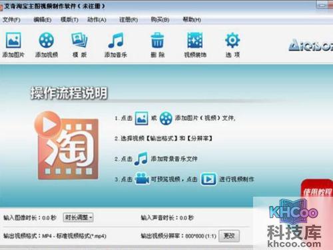Click the film reel icon in instruction step 1

point(166,118)
